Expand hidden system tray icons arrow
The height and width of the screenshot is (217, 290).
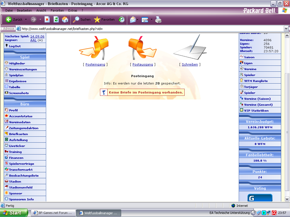pyautogui.click(x=253, y=213)
